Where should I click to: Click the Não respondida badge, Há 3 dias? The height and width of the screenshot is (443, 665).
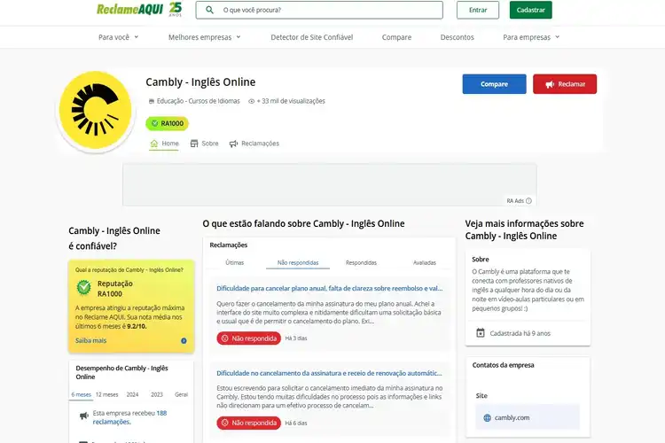coord(248,338)
